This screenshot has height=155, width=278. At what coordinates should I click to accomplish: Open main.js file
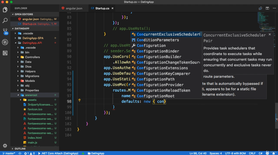click(x=35, y=143)
